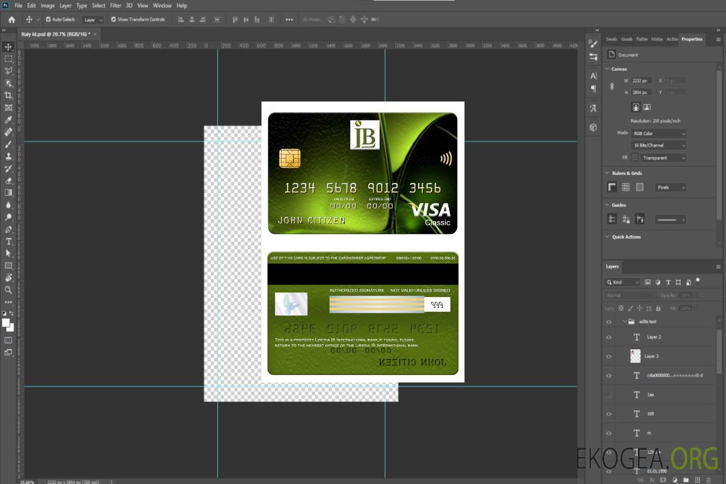Switch to the Properties tab
726x484 pixels.
point(692,39)
